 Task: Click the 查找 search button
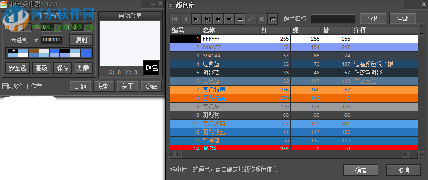point(373,18)
